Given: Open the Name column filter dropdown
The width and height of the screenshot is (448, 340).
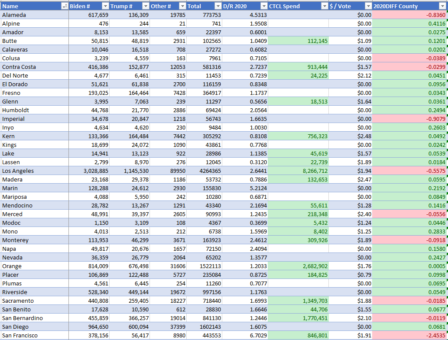Looking at the screenshot, I should (x=65, y=6).
